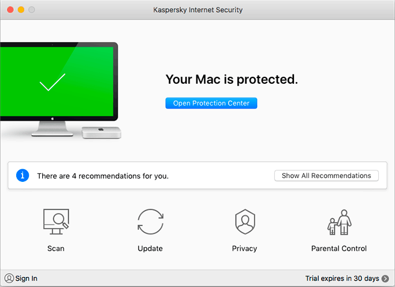Select the Privacy text label
This screenshot has height=287, width=395.
244,248
